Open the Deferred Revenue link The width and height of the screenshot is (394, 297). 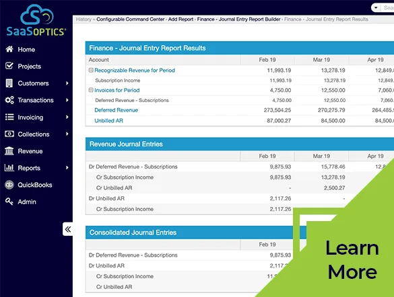coord(116,110)
